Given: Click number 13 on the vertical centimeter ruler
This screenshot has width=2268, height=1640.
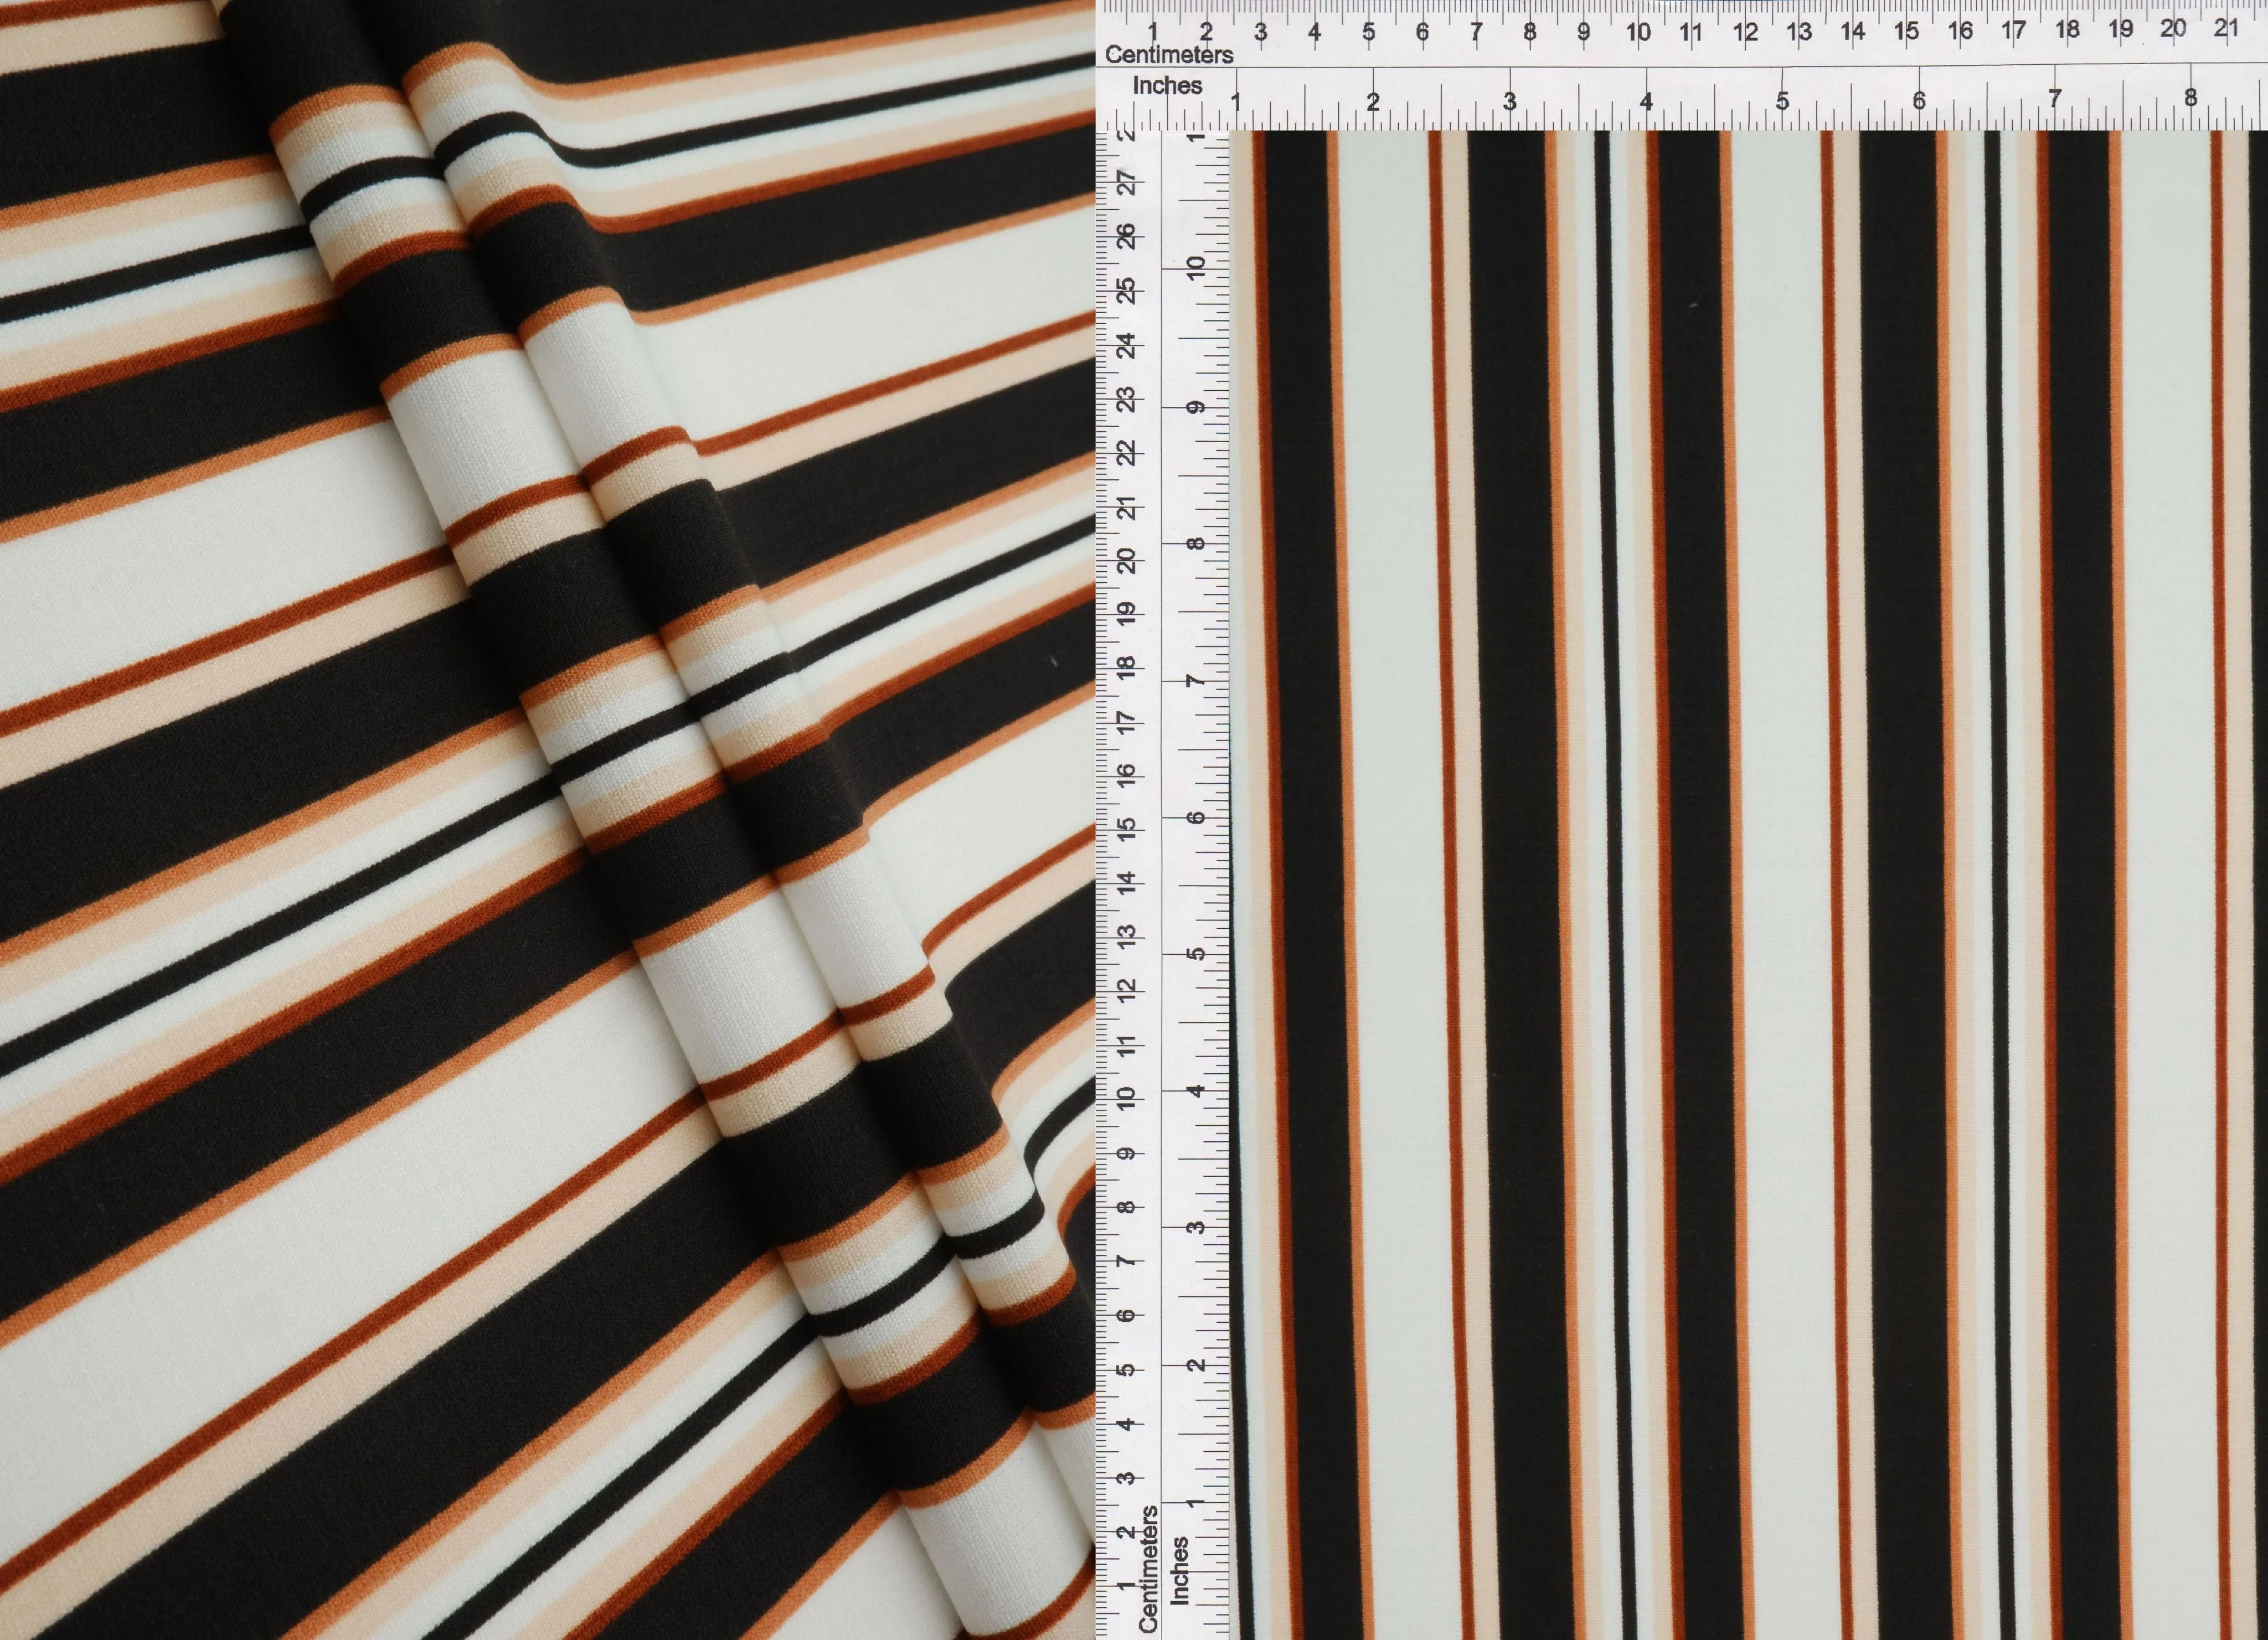Looking at the screenshot, I should (x=1127, y=937).
